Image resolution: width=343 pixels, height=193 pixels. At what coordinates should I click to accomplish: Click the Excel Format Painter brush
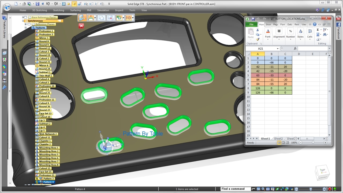pyautogui.click(x=258, y=39)
